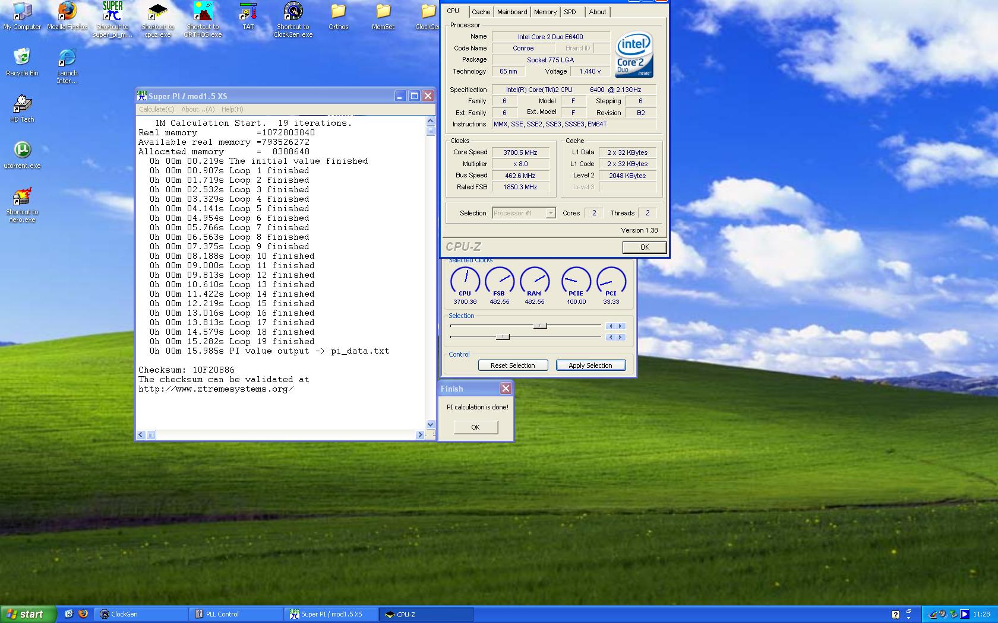998x623 pixels.
Task: Click the upper ClockGen selection slider thumb
Action: coord(540,326)
